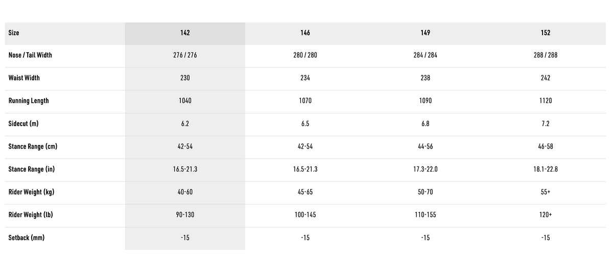The width and height of the screenshot is (613, 262).
Task: Click the Size row label
Action: (14, 33)
